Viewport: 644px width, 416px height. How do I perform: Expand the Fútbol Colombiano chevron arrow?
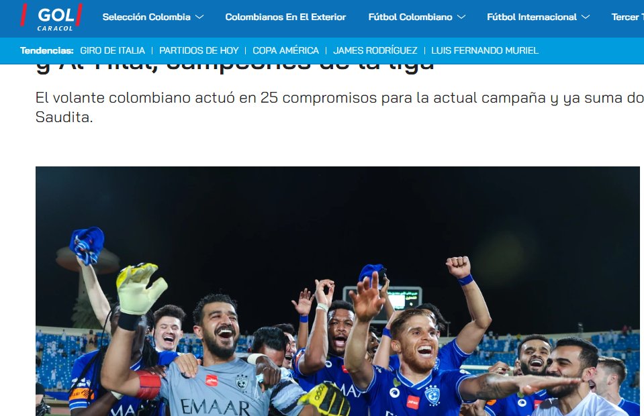461,17
